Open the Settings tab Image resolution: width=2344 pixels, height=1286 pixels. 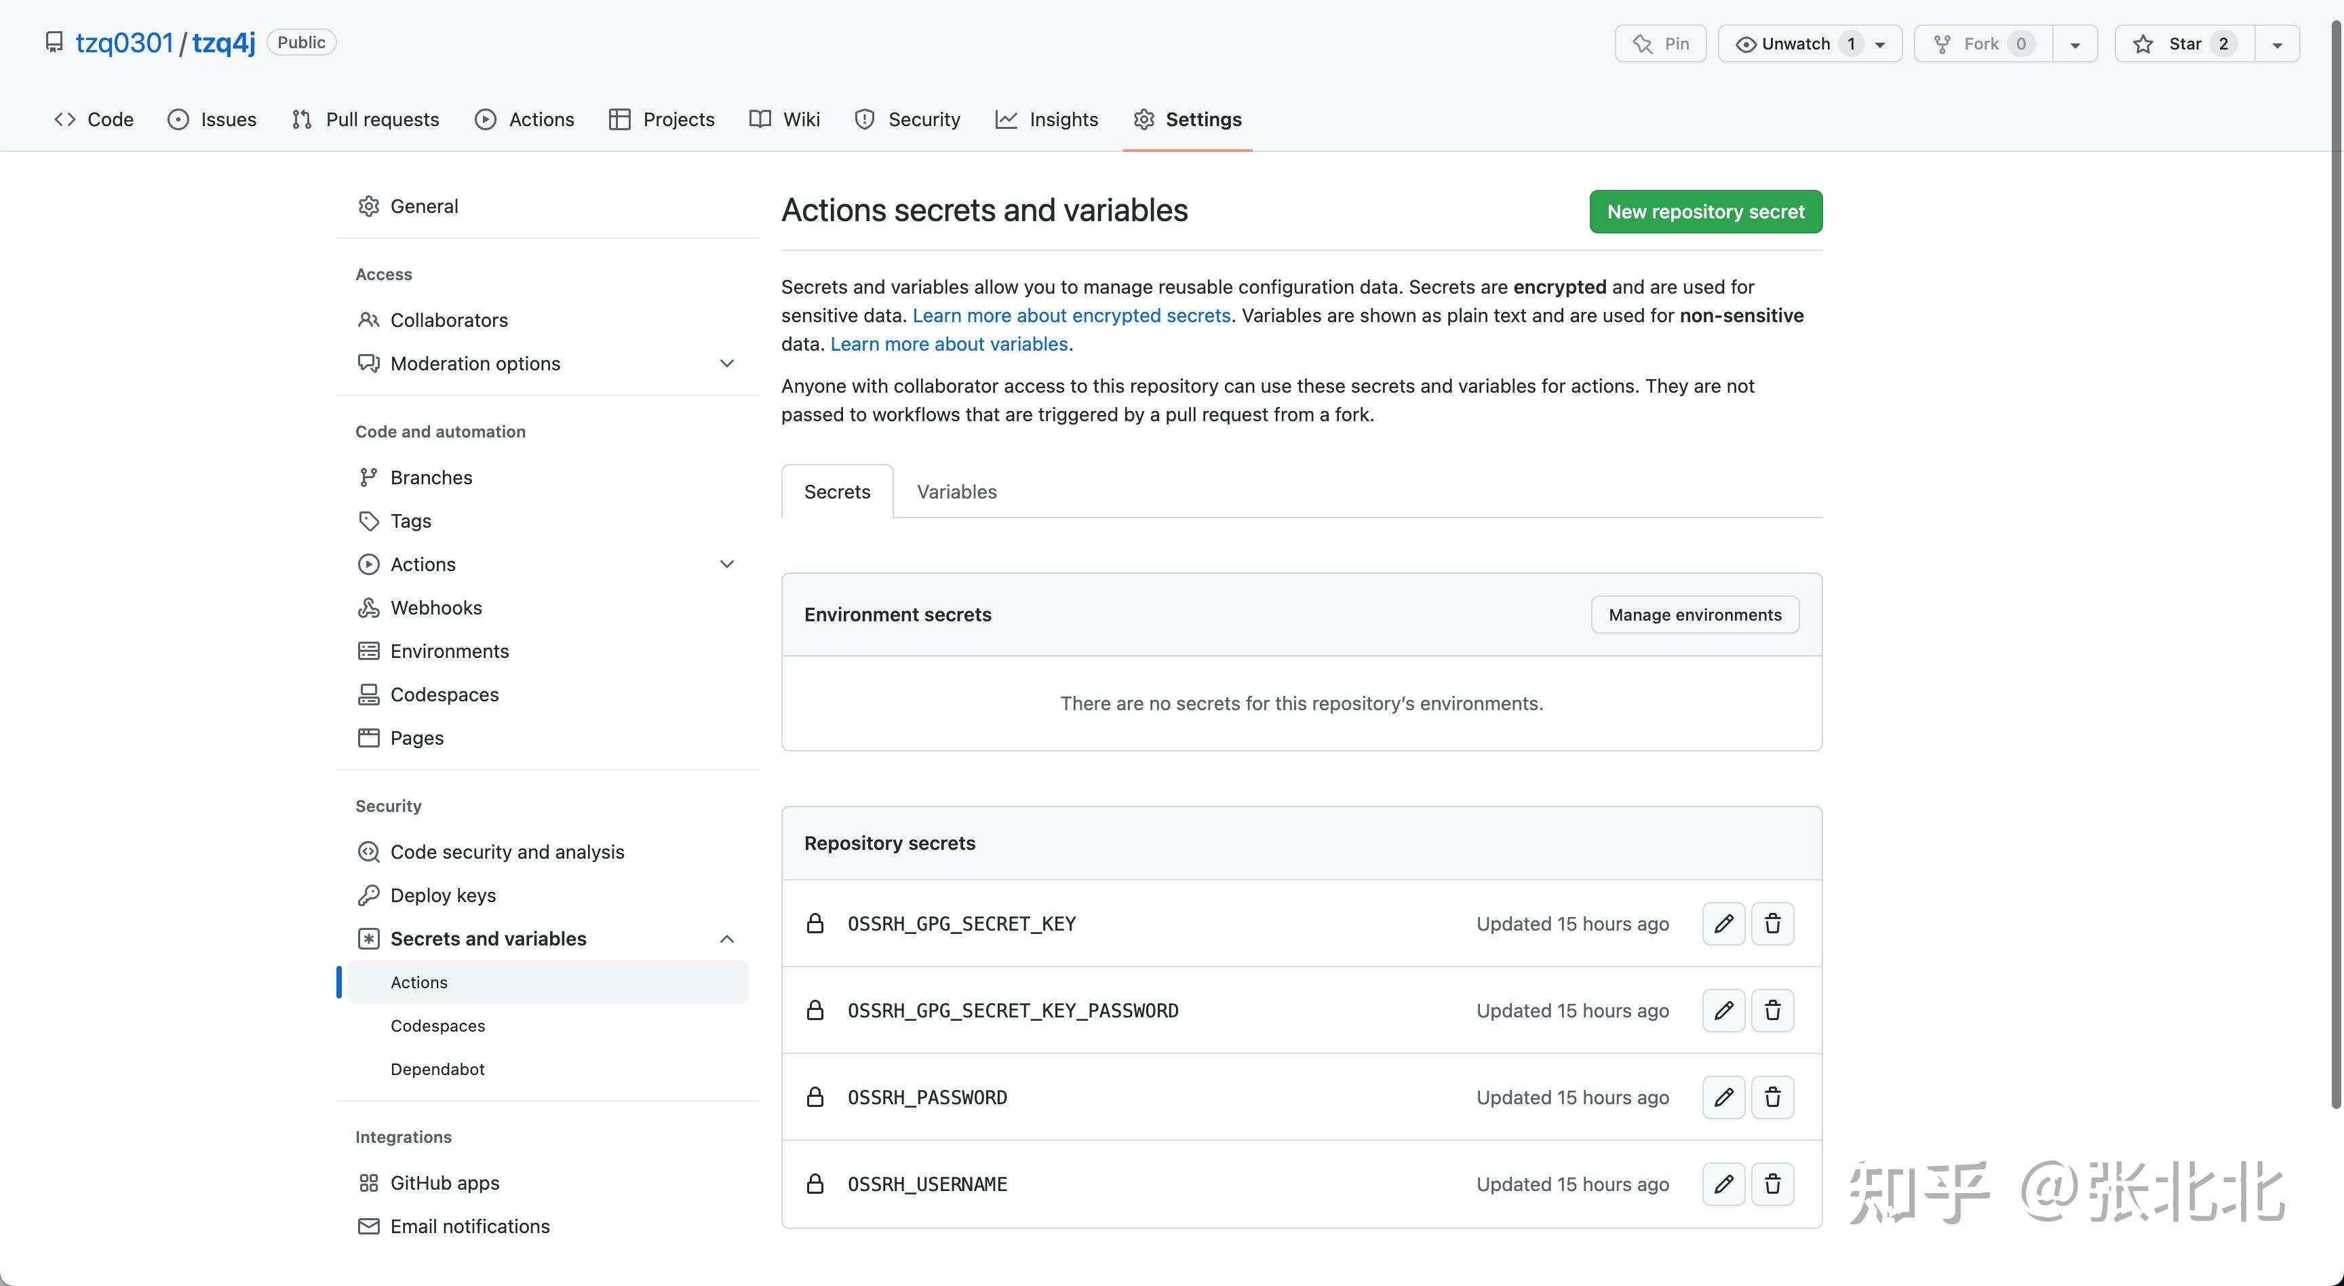[1188, 119]
